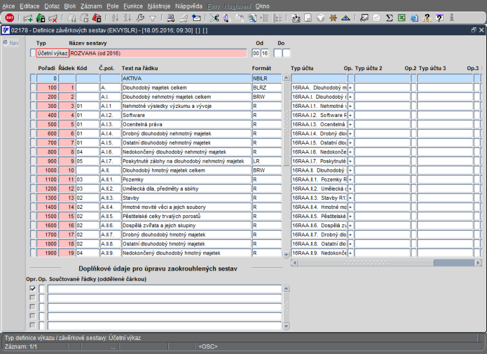Open the Nástroje menu
Screen dimensions: 487x354
click(159, 6)
